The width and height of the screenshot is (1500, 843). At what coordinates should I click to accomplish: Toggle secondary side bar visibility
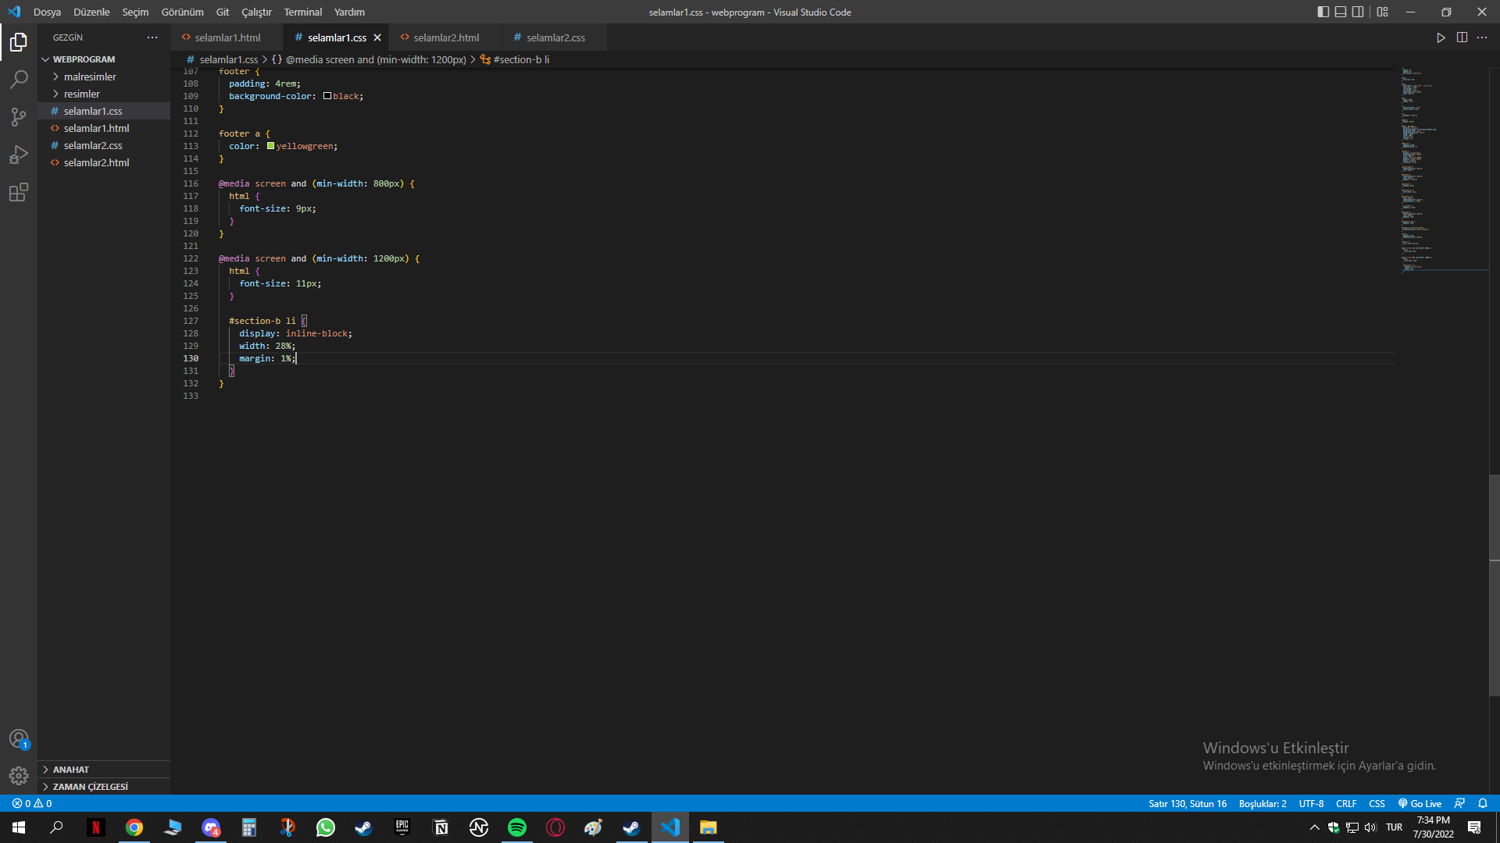[x=1359, y=12]
